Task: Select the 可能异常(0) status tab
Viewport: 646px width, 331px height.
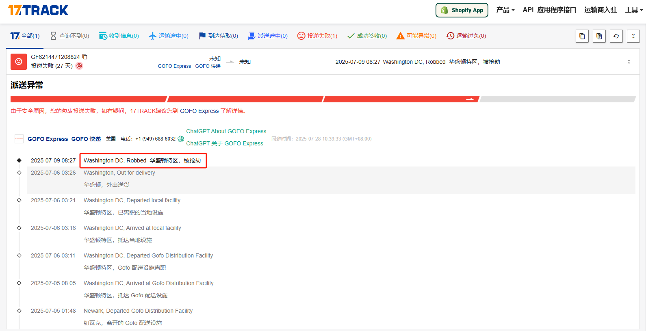Action: click(x=416, y=36)
